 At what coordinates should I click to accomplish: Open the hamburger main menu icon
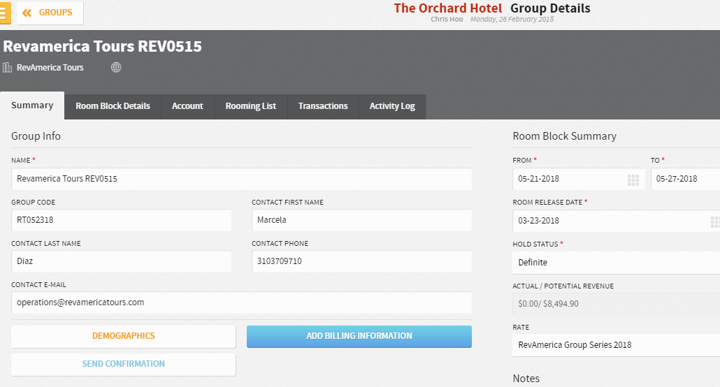point(5,13)
